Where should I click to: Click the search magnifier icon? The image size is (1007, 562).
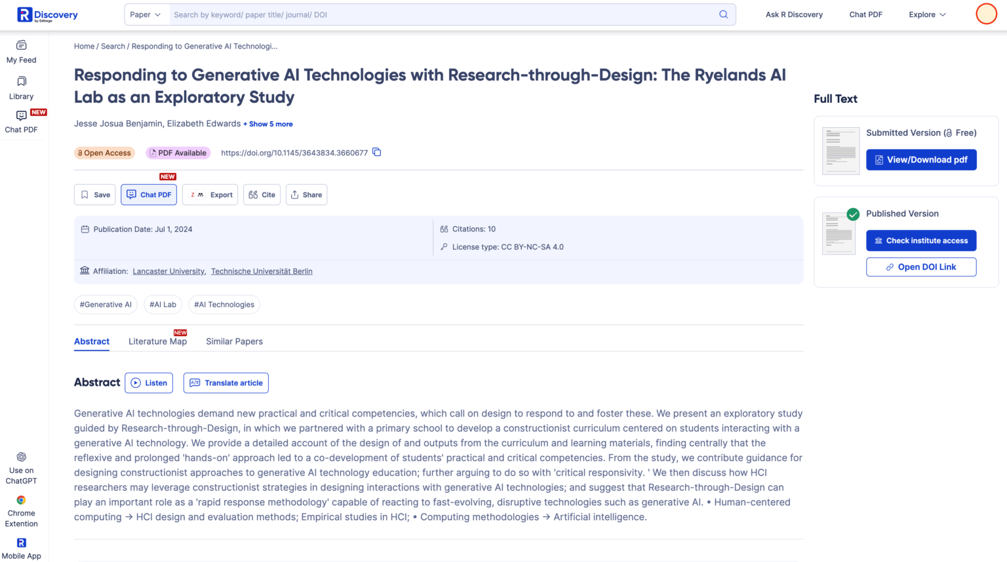(x=723, y=14)
